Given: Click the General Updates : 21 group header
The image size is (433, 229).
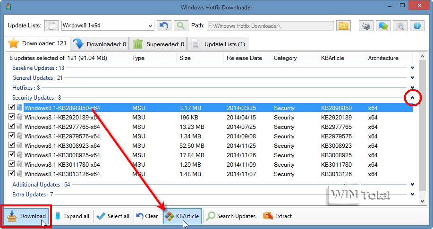Looking at the screenshot, I should (38, 78).
